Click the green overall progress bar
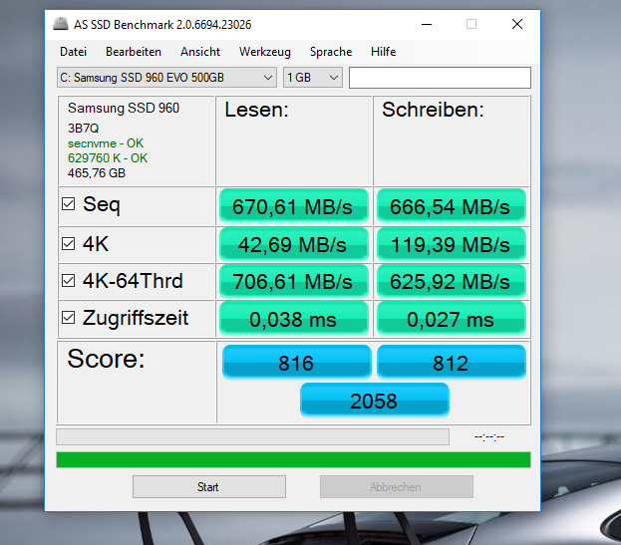The height and width of the screenshot is (545, 621). [293, 460]
